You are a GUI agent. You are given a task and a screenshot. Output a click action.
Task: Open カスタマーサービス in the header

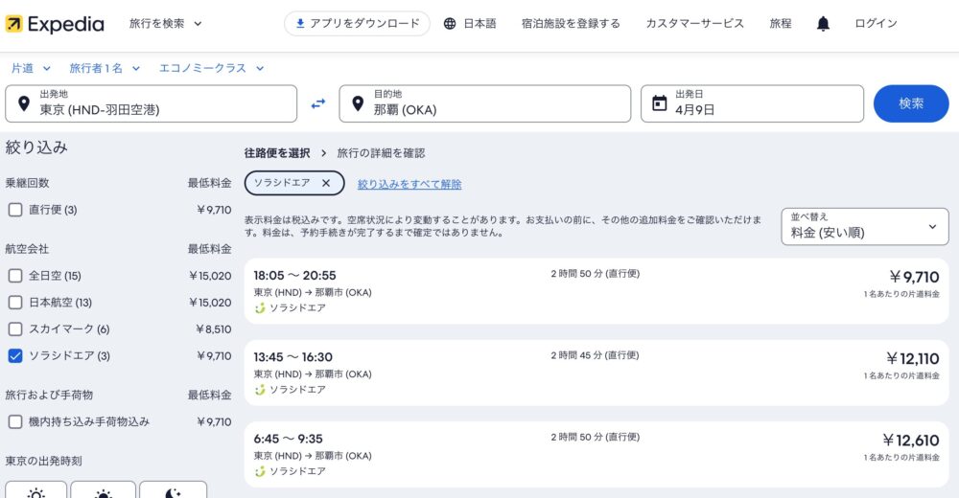point(694,24)
